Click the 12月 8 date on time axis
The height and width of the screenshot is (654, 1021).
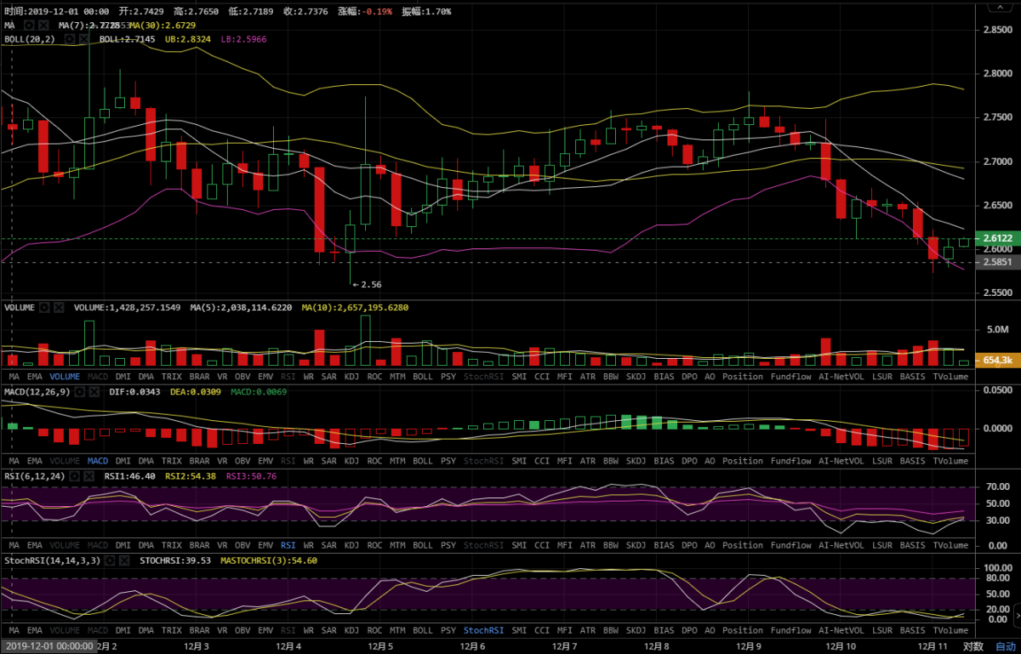click(656, 645)
